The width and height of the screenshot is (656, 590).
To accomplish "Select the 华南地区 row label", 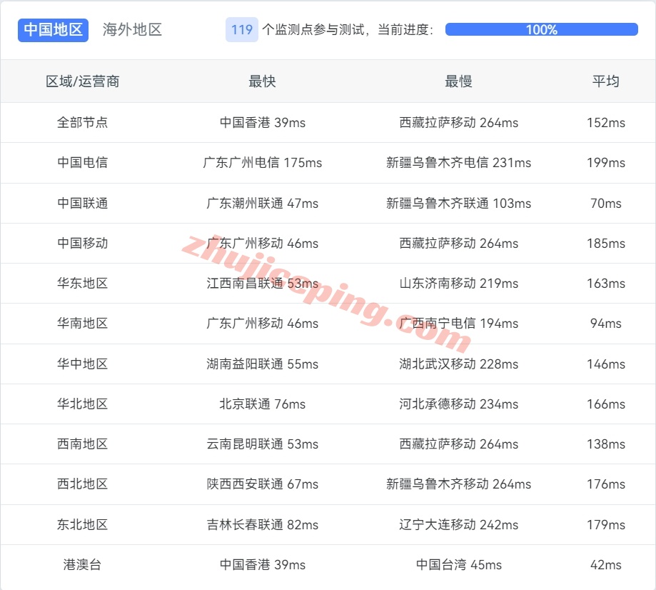I will pos(82,324).
